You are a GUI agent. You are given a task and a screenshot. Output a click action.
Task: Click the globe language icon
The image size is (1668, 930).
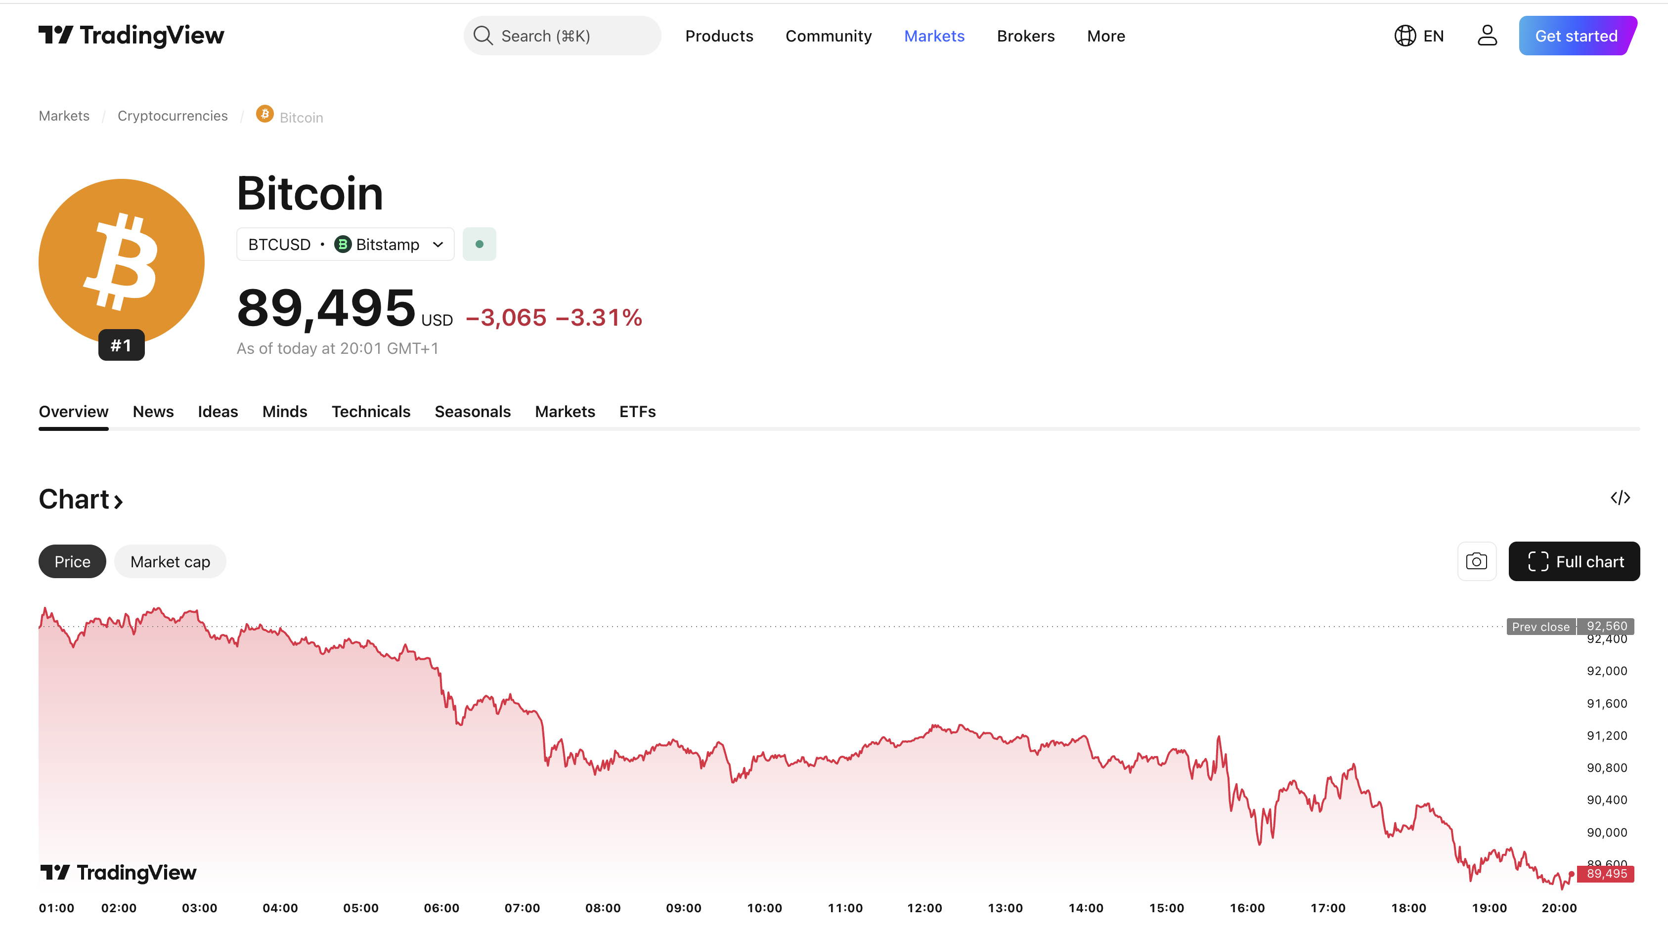(x=1405, y=36)
